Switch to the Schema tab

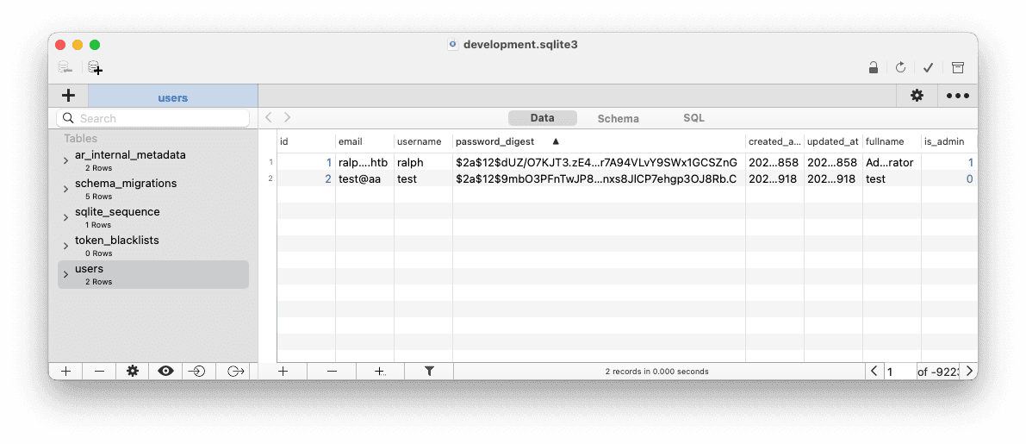(x=619, y=118)
